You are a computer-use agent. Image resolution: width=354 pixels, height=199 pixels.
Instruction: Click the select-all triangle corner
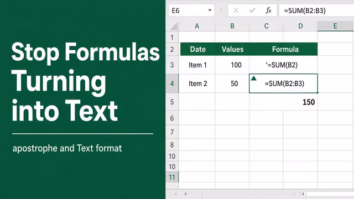coord(174,26)
